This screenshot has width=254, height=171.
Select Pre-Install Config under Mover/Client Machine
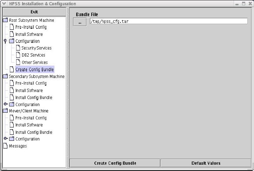coord(31,118)
